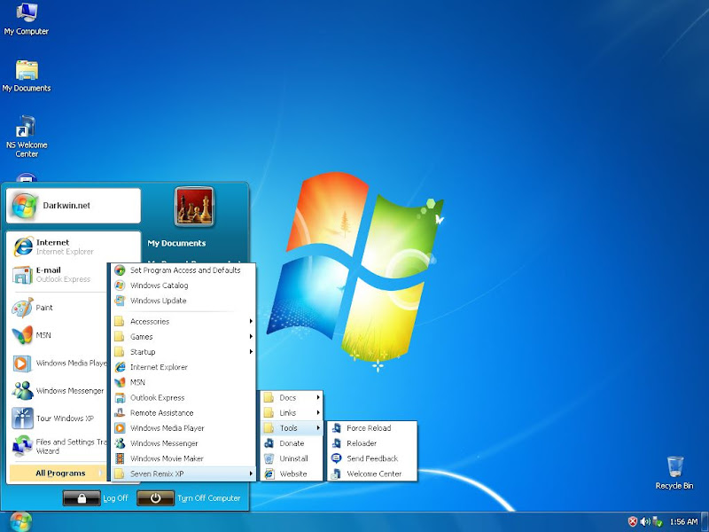Select Reloader in Tools submenu

372,443
